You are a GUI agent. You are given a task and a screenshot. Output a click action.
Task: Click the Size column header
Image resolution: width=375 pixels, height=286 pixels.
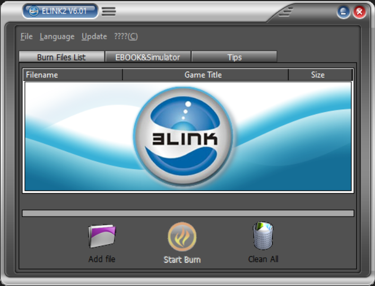320,75
